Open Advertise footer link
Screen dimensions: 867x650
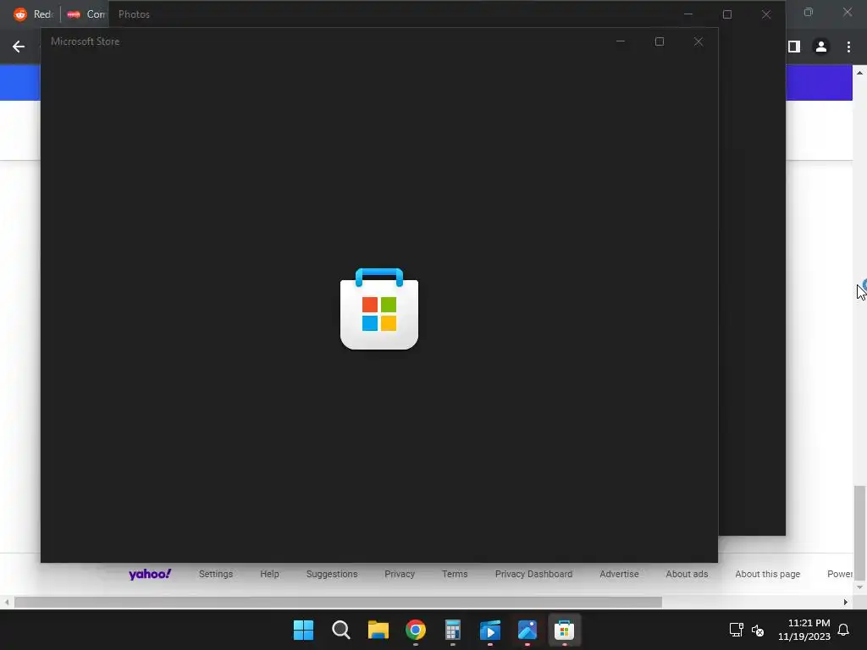619,574
